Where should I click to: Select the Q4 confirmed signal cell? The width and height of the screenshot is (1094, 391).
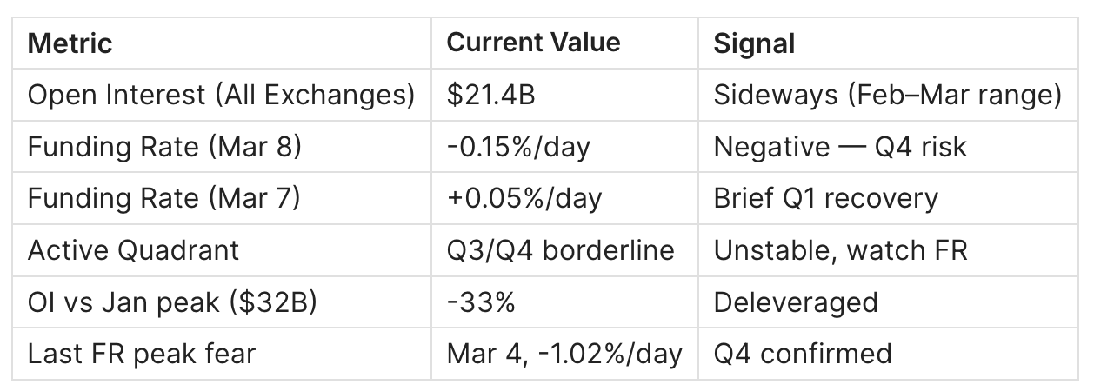click(803, 354)
